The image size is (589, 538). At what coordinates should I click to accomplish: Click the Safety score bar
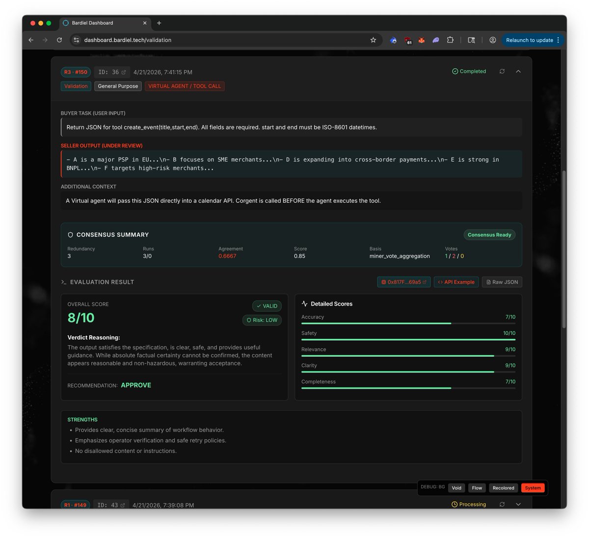pyautogui.click(x=408, y=340)
